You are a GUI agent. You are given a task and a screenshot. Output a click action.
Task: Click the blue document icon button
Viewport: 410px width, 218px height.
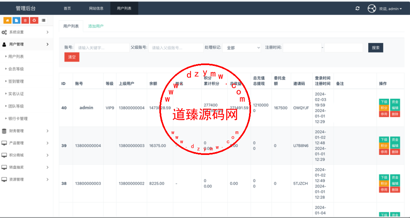click(16, 20)
